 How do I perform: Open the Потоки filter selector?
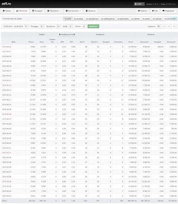[x=79, y=27]
